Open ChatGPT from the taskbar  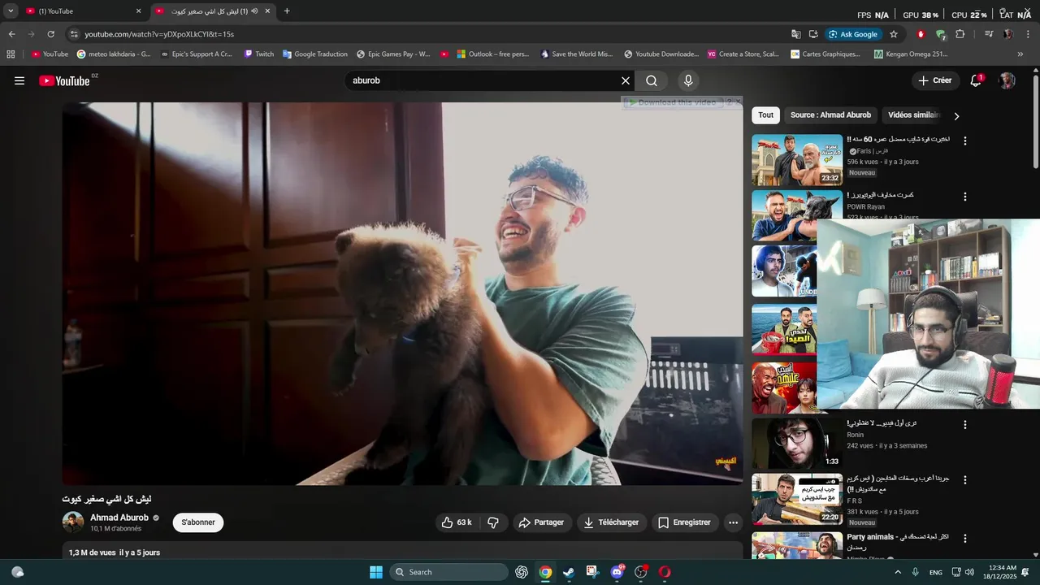pos(522,572)
